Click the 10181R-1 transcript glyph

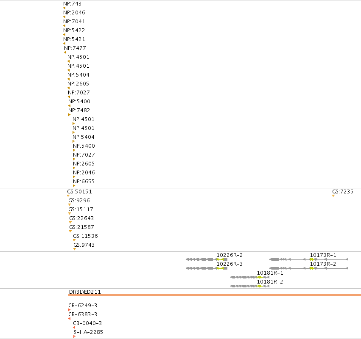coord(250,277)
